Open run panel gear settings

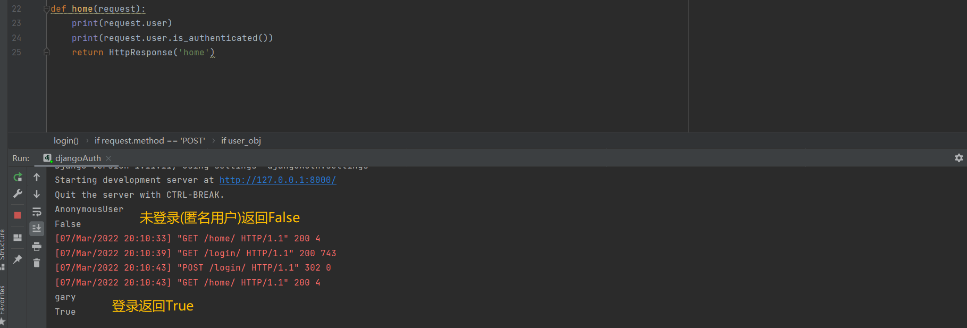tap(958, 158)
